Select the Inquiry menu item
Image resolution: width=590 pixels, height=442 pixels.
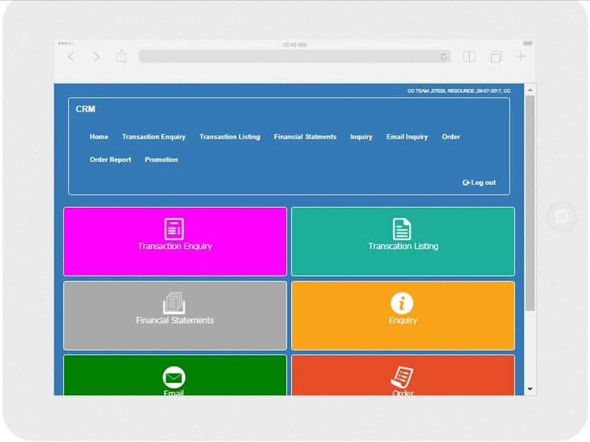(x=361, y=137)
